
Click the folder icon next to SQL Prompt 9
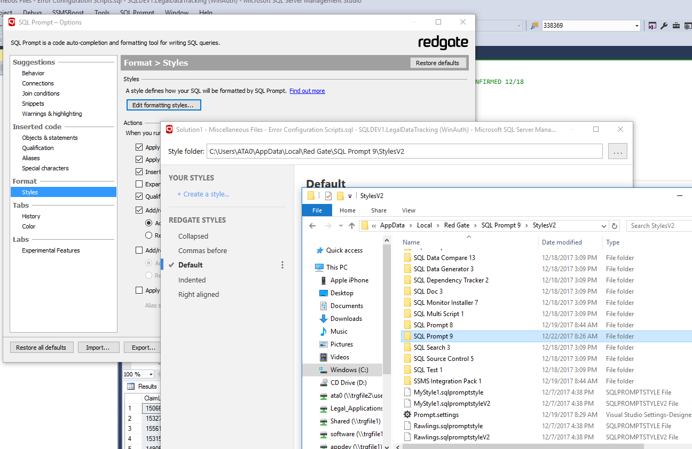[x=407, y=336]
